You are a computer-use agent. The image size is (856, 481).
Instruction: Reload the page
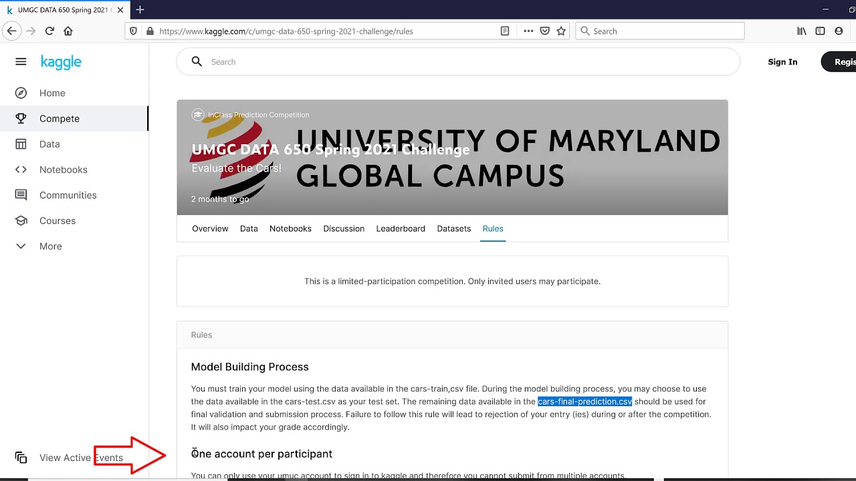[49, 31]
